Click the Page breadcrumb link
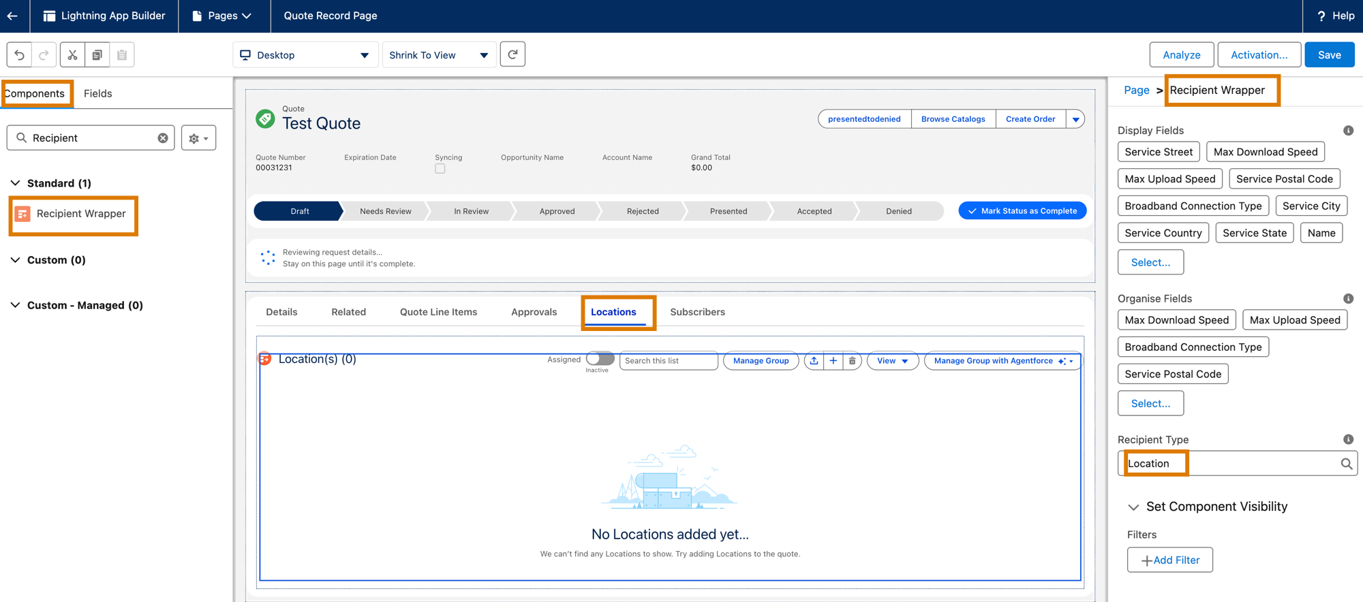 click(x=1136, y=90)
